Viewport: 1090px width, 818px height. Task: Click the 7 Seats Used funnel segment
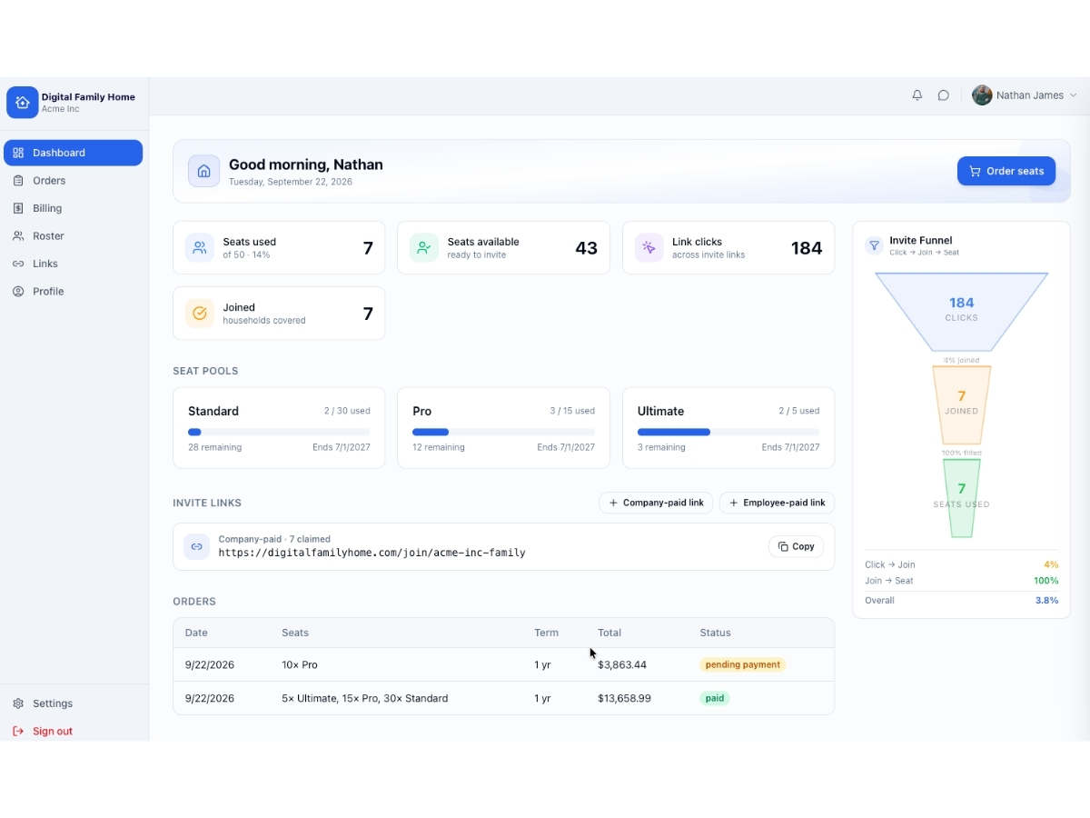pos(961,497)
